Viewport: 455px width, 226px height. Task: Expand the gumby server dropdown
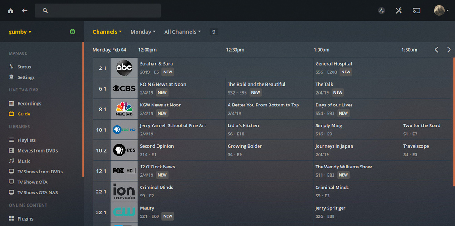(x=20, y=32)
